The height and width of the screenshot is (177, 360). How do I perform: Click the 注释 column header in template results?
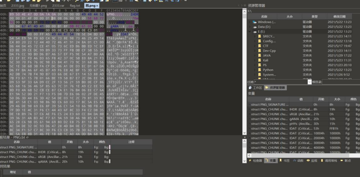131,142
